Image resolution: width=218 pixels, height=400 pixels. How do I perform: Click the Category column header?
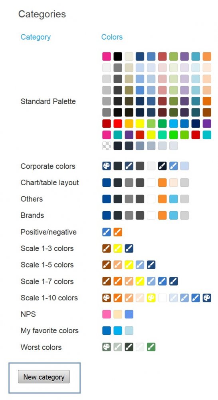36,37
